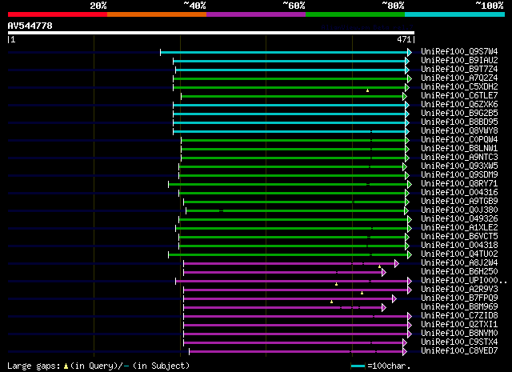Image resolution: width=512 pixels, height=372 pixels.
Task: Click the UniRef100_C9STX4 label
Action: pyautogui.click(x=459, y=342)
